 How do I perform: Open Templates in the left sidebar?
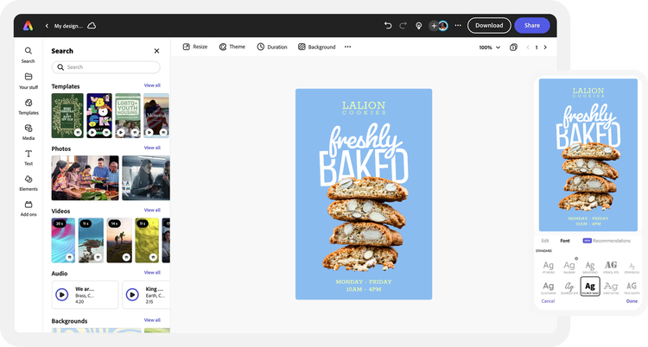(29, 107)
